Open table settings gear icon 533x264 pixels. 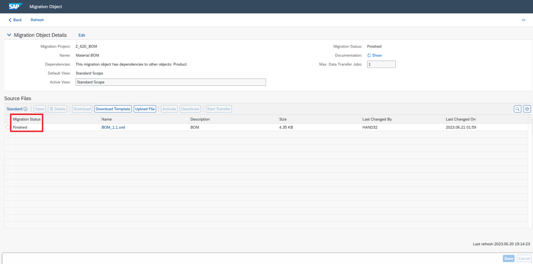[x=527, y=109]
